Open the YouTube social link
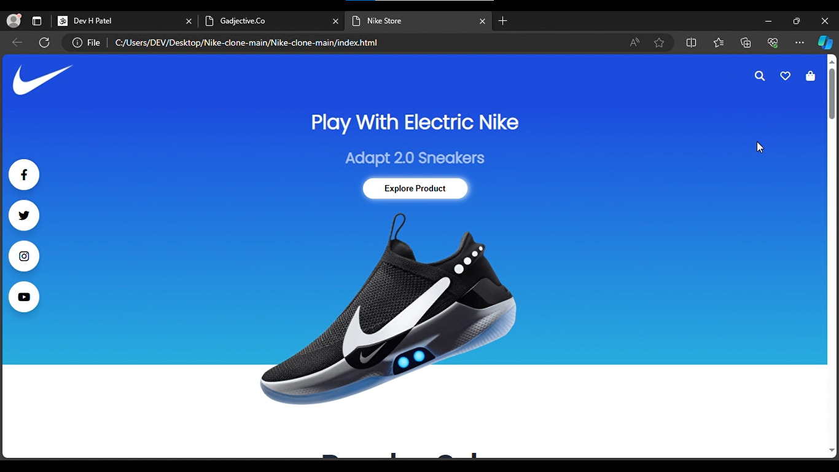The height and width of the screenshot is (472, 839). click(24, 297)
